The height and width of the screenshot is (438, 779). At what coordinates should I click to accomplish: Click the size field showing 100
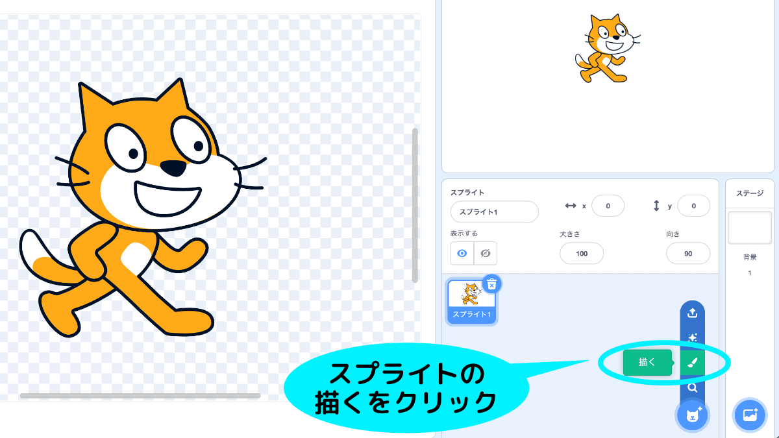[x=582, y=254]
